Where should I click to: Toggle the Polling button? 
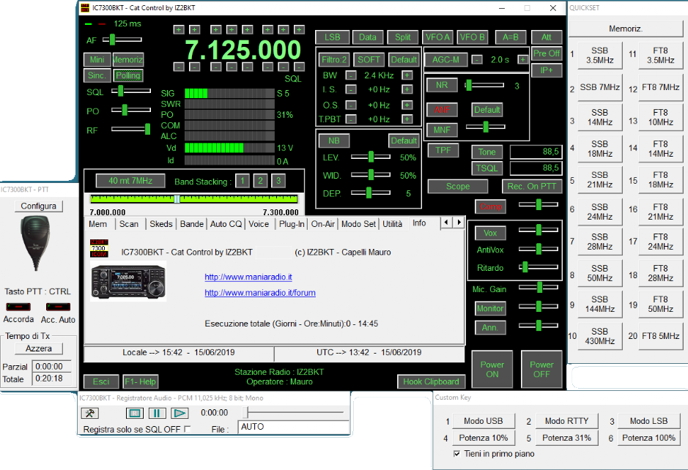128,75
